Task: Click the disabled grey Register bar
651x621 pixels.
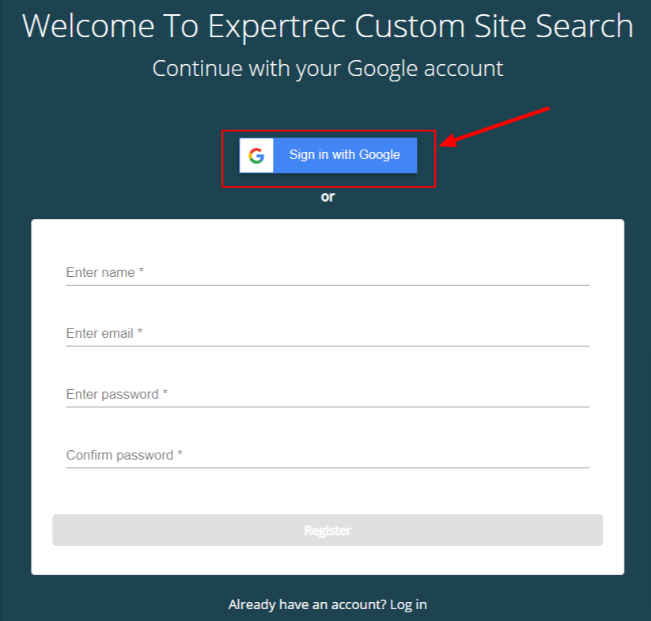Action: (327, 530)
